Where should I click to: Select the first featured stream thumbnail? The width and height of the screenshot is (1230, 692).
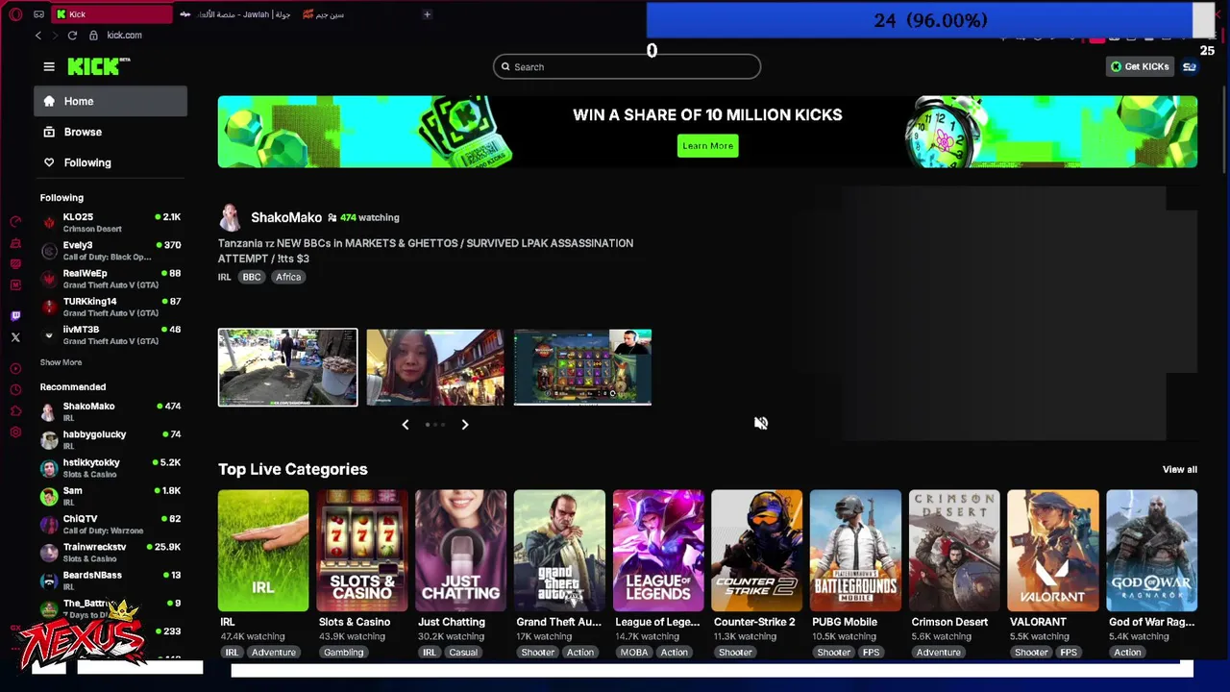287,367
